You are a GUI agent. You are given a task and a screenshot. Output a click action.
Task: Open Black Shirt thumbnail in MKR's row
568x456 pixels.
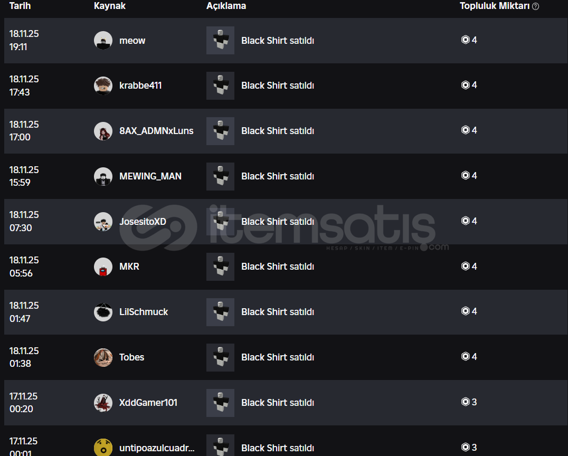pos(220,267)
